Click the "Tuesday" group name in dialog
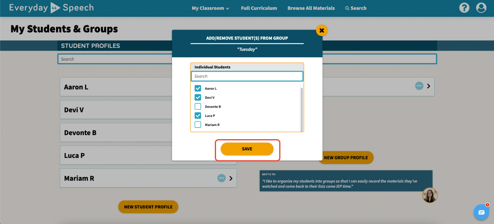The image size is (494, 224). [x=247, y=49]
